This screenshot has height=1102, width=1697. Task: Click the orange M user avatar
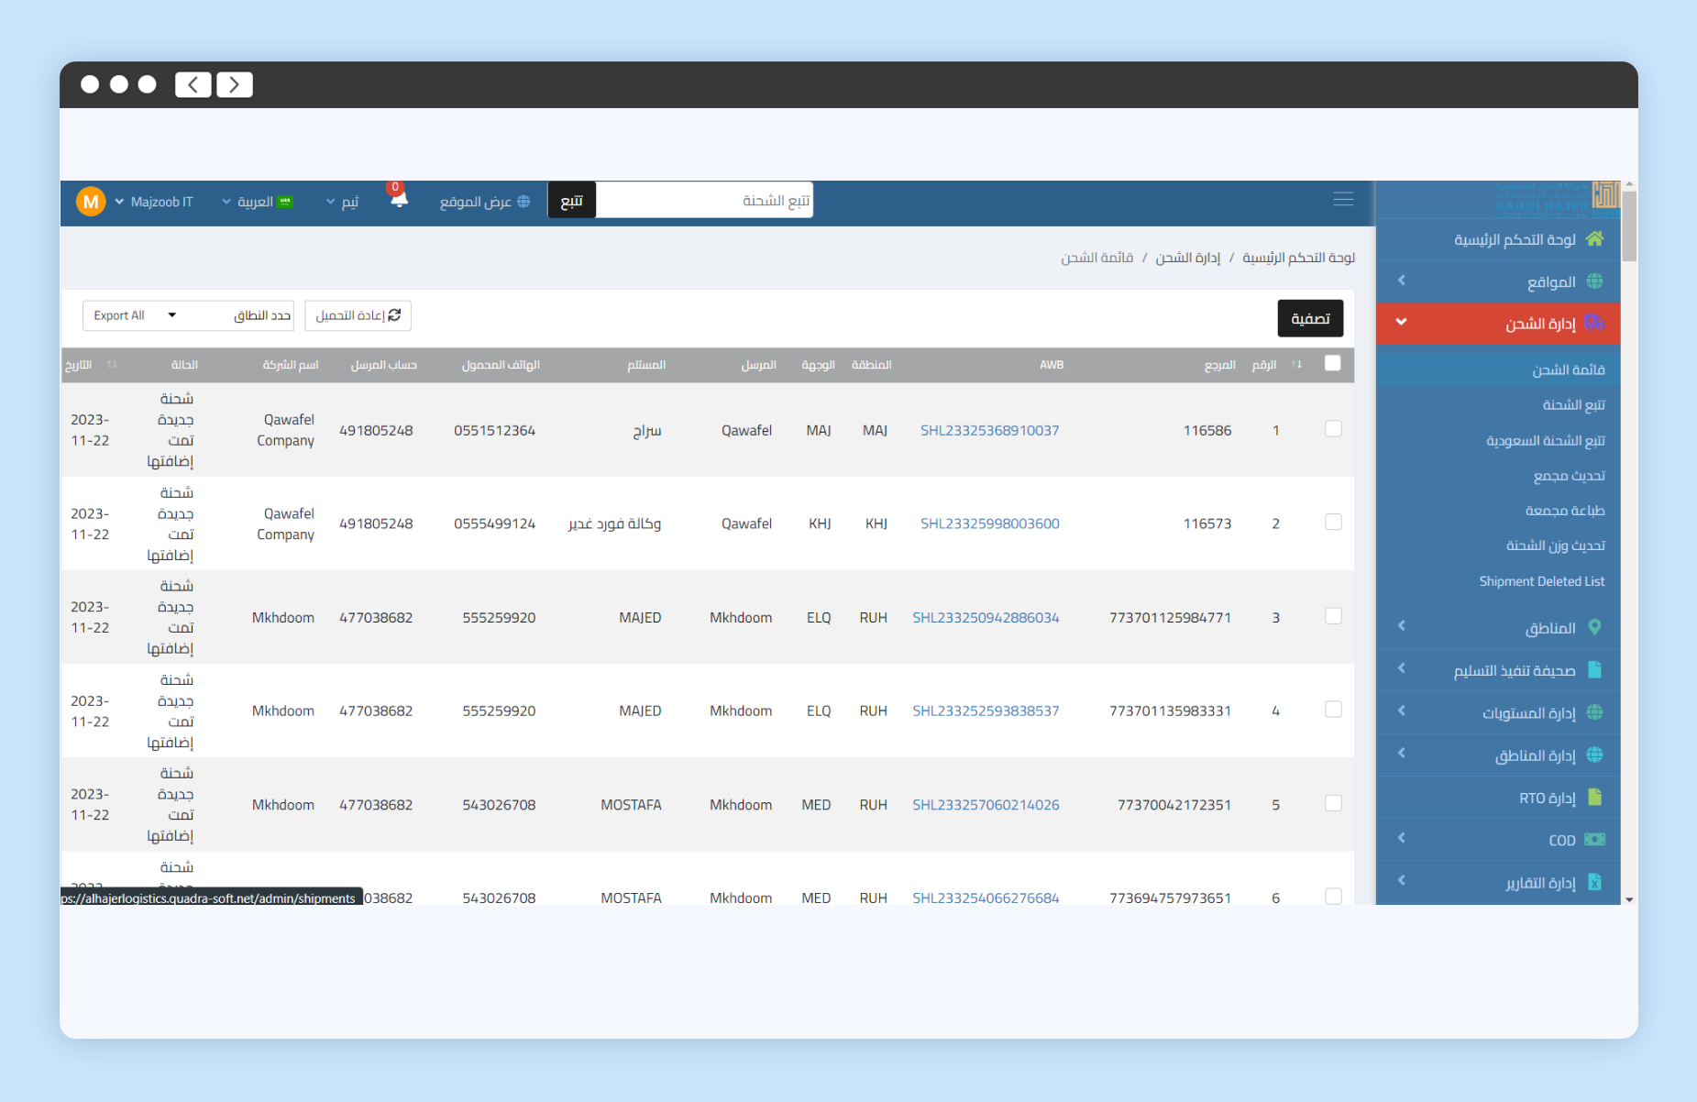tap(91, 202)
